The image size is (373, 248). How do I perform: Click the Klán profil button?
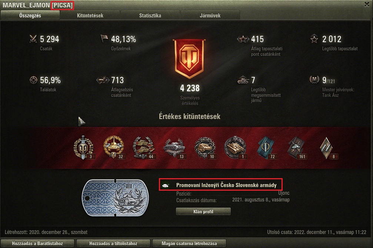pyautogui.click(x=203, y=211)
